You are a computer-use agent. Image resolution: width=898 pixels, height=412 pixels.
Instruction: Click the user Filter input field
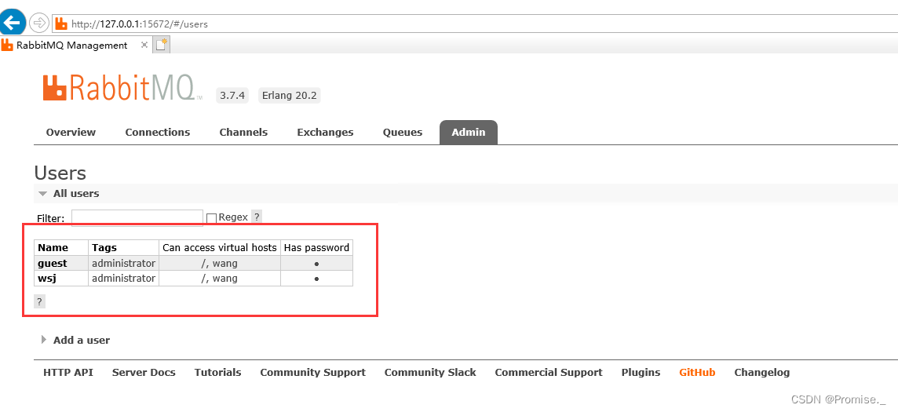(x=137, y=217)
